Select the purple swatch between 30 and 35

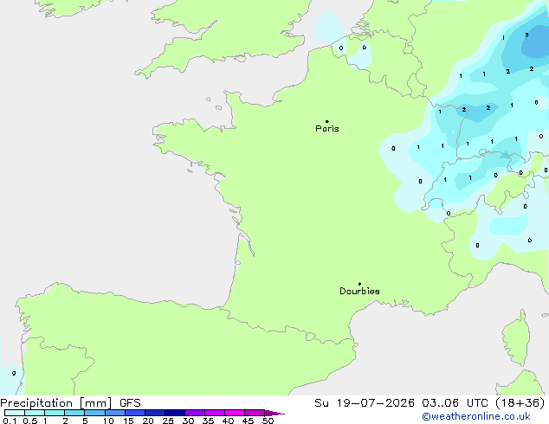[x=195, y=413]
